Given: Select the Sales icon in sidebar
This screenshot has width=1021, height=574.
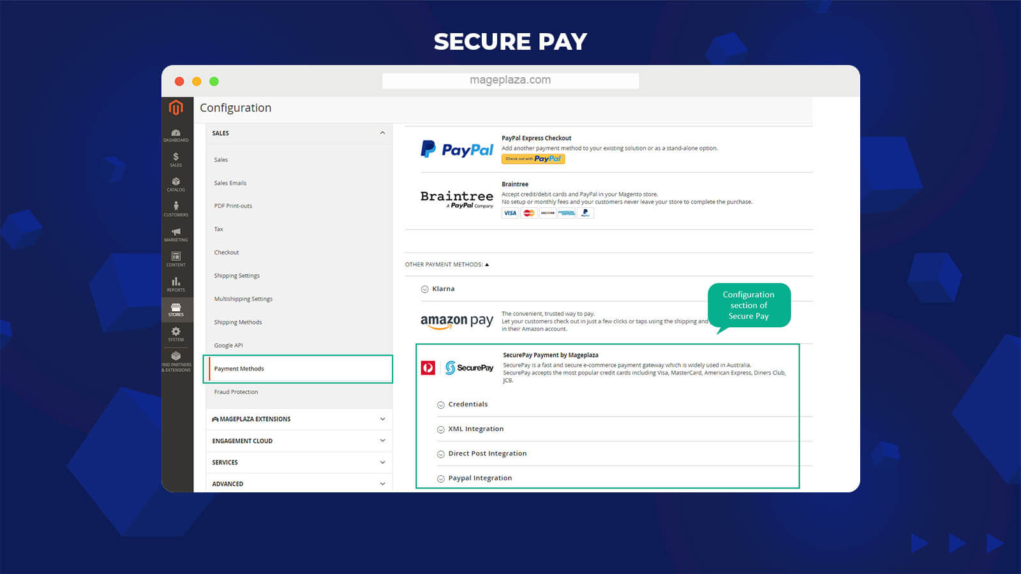Looking at the screenshot, I should (x=175, y=160).
